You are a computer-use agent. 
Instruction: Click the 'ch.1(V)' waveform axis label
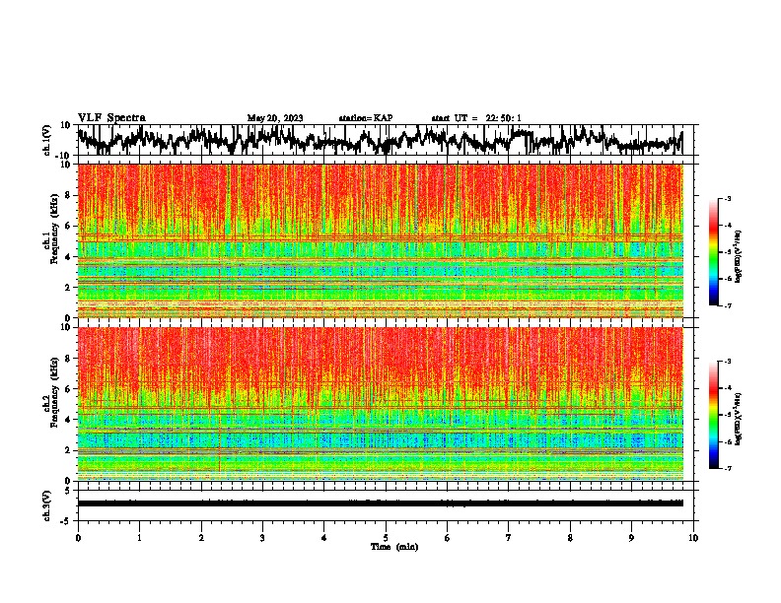[x=48, y=140]
